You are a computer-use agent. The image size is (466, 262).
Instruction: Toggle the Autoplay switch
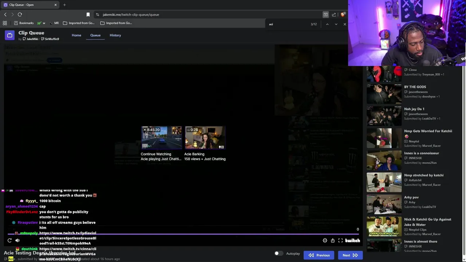(x=279, y=253)
